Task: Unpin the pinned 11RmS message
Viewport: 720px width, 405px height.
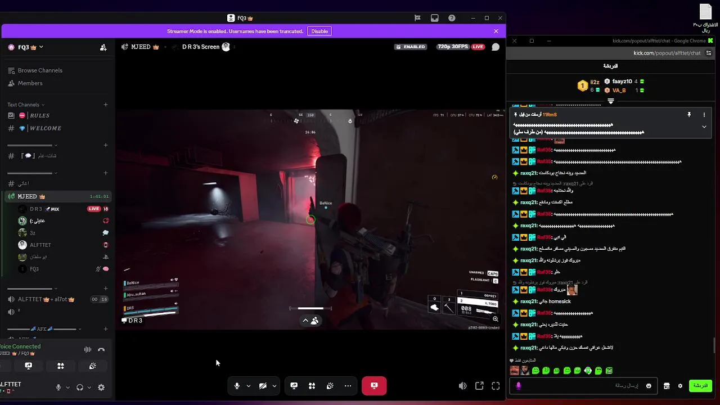Action: pos(689,115)
